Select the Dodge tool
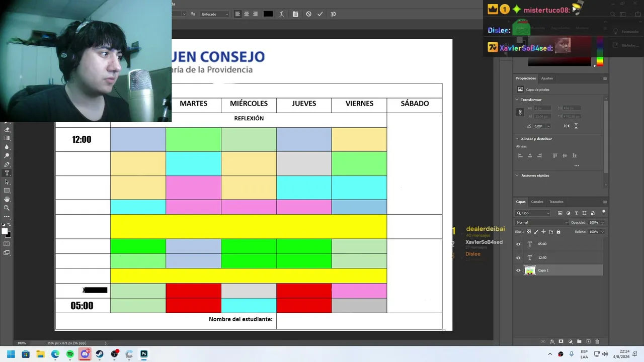Image resolution: width=644 pixels, height=362 pixels. coord(7,156)
